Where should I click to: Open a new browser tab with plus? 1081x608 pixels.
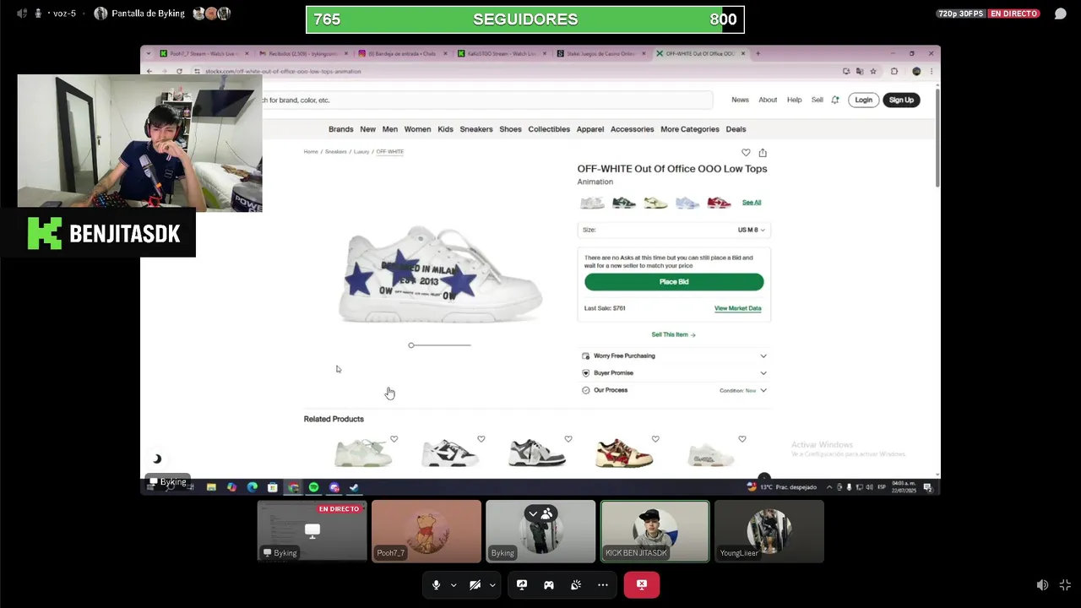[758, 53]
